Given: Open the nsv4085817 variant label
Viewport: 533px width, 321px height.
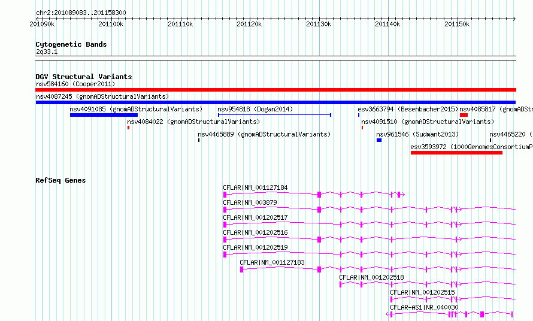Looking at the screenshot, I should point(496,109).
